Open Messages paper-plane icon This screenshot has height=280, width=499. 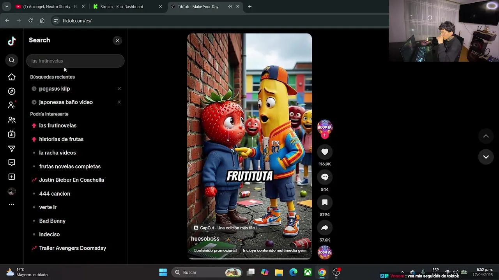pos(12,149)
